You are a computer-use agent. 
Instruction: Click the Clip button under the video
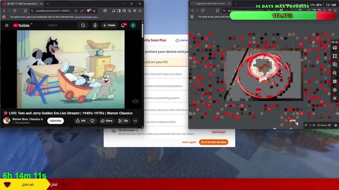(123, 121)
